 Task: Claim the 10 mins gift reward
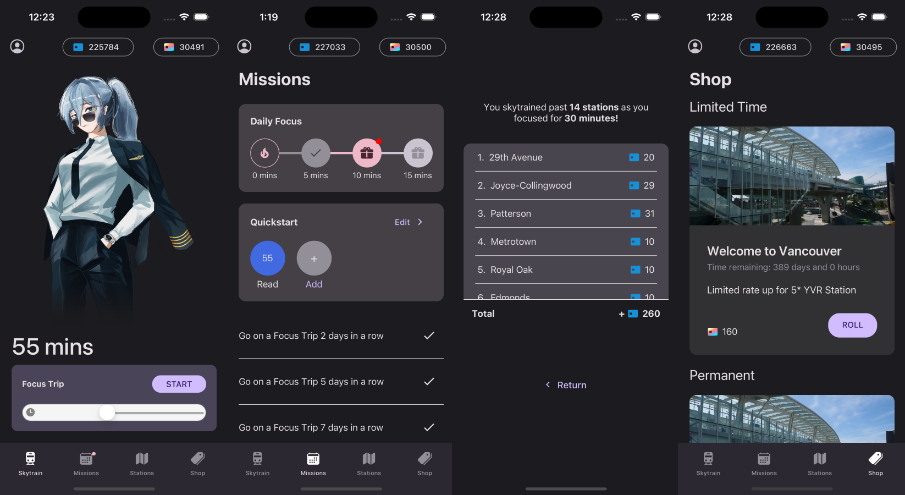pyautogui.click(x=367, y=153)
